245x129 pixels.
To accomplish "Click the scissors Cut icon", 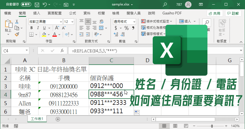I will pos(17,21).
